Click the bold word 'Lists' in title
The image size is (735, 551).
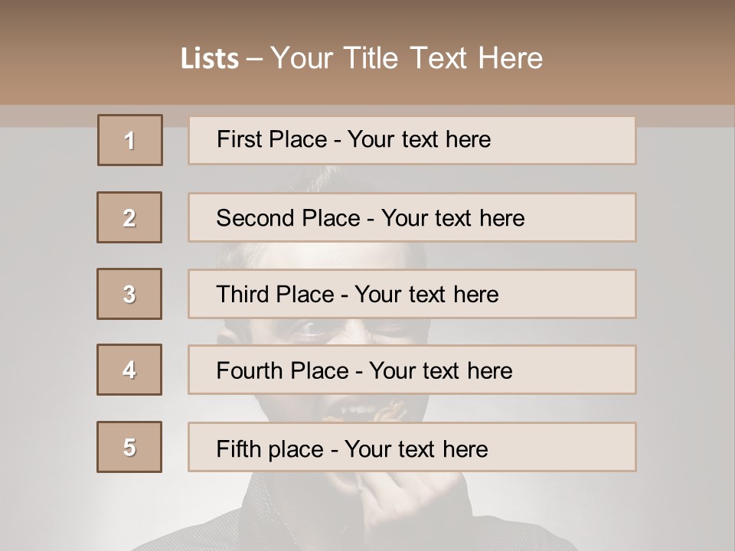pos(209,59)
